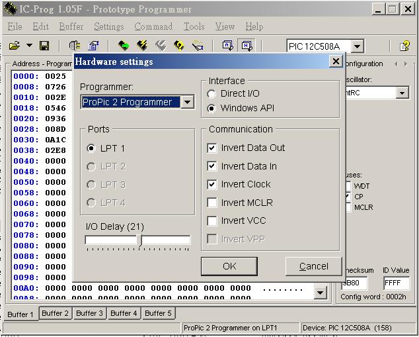Click status text Device: PIC 12C508A (158)
This screenshot has width=419, height=337.
click(x=347, y=328)
